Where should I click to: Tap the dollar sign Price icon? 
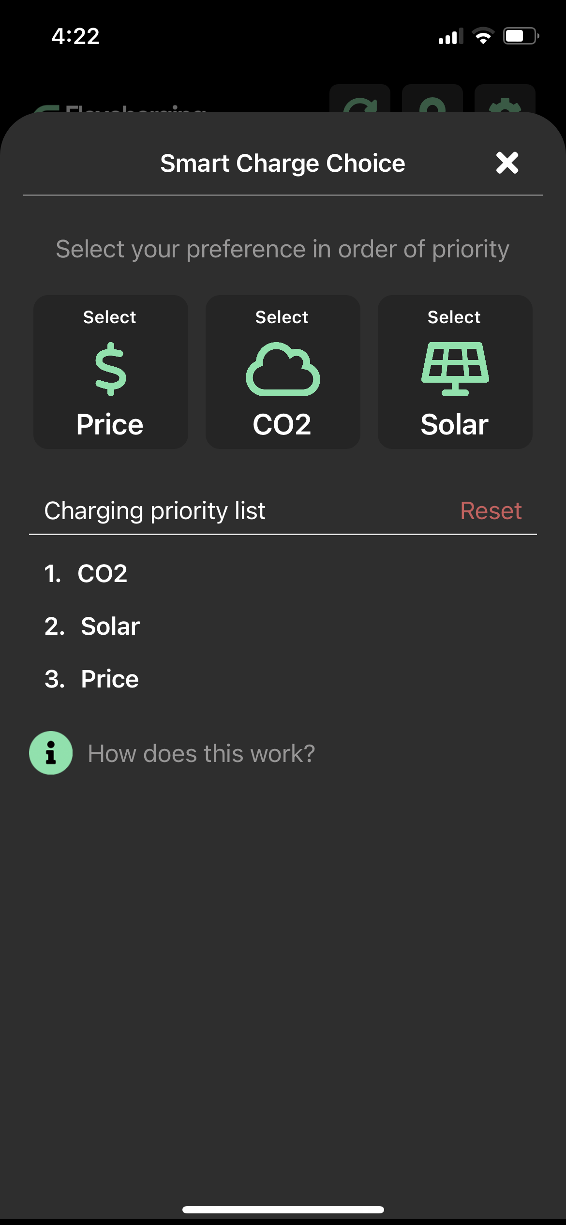110,369
